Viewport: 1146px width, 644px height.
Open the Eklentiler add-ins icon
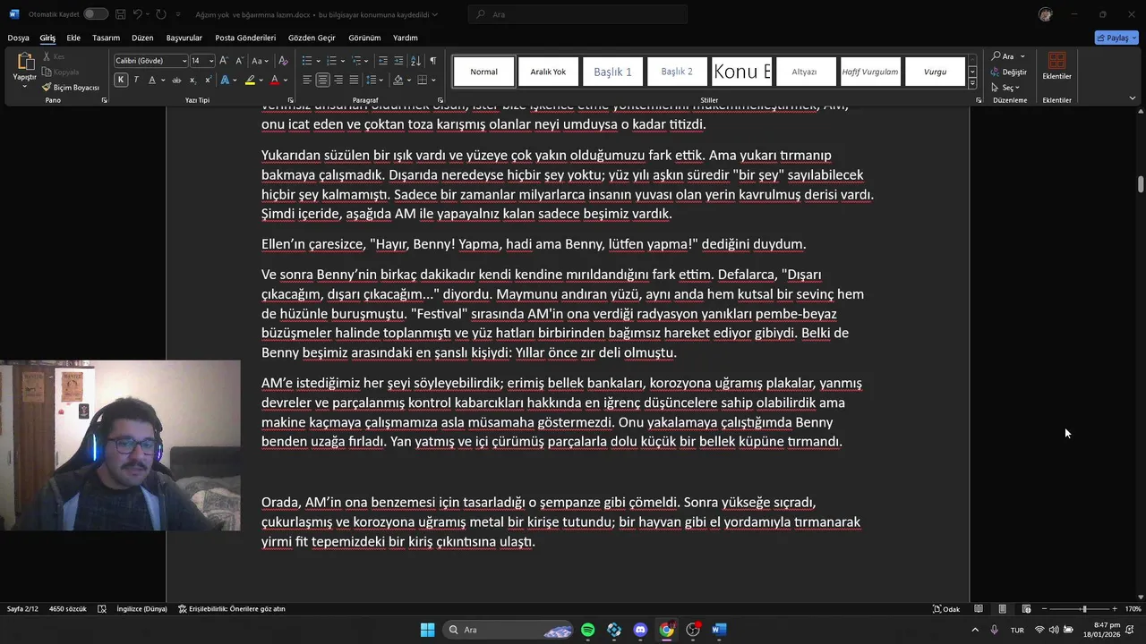pos(1056,61)
